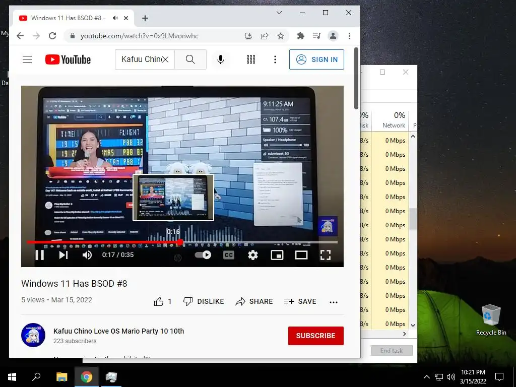Open the video player settings gear

pyautogui.click(x=253, y=255)
